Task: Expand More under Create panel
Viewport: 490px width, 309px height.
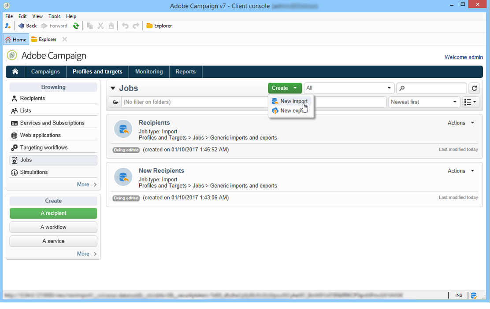Action: pos(86,254)
